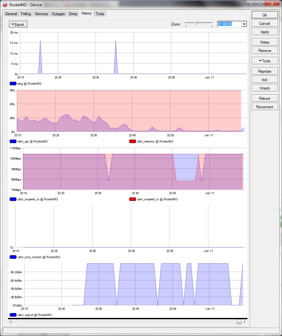
Task: Click the blue ubnt_cpu legend swatch
Action: point(13,142)
